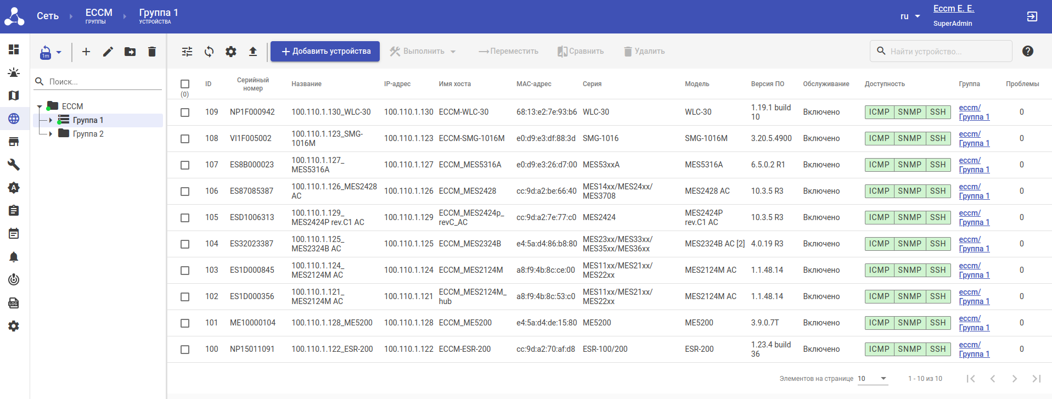
Task: Toggle the select-all header checkbox
Action: pos(185,84)
